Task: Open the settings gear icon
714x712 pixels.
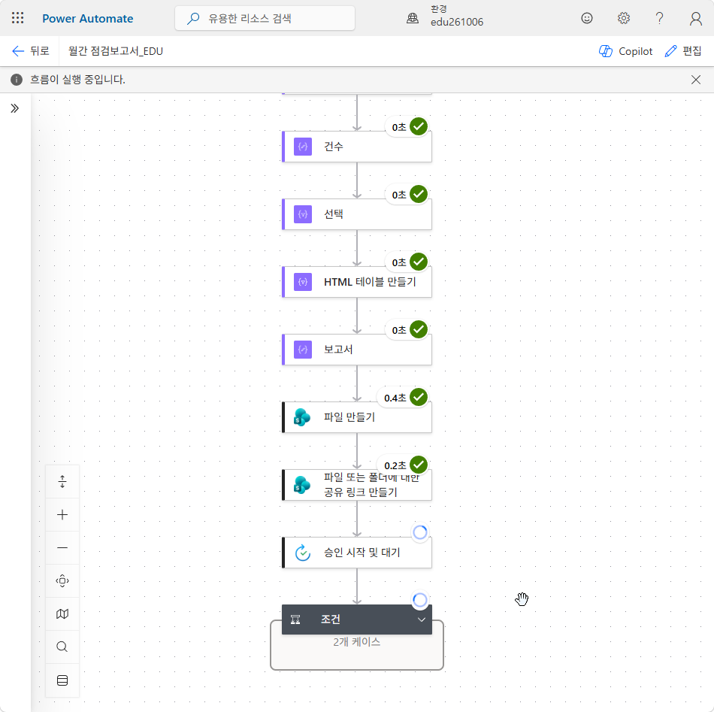Action: [x=623, y=18]
